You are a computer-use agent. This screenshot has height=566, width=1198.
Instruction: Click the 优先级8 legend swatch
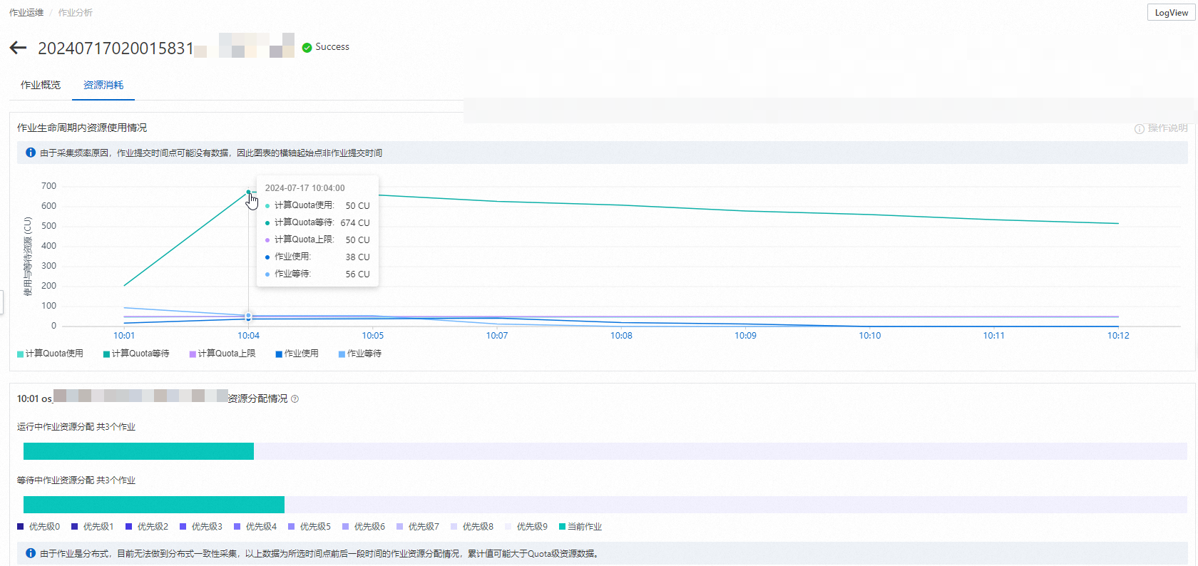coord(454,527)
